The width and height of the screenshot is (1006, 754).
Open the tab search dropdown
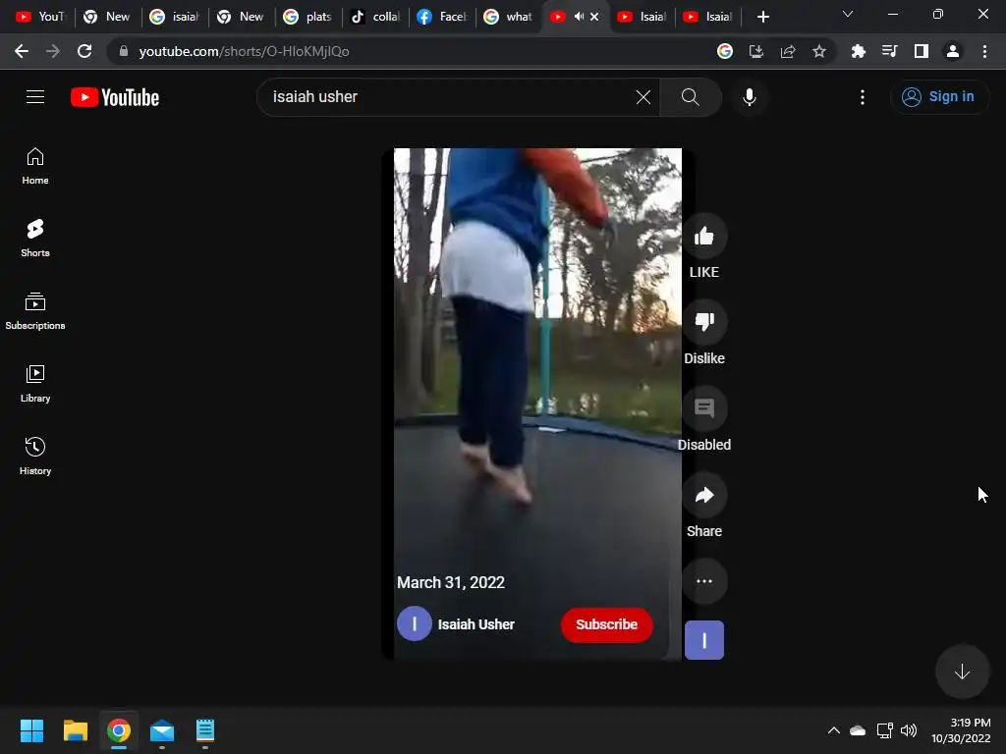(848, 14)
